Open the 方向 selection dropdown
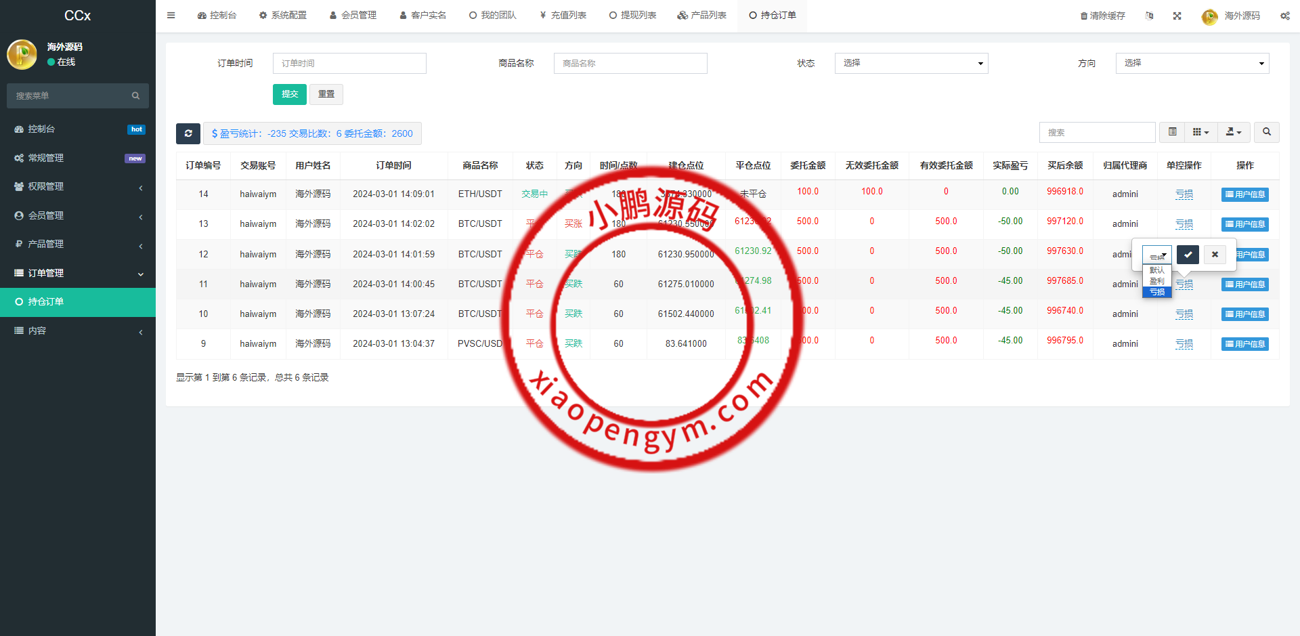Screen dimensions: 1300x636 pos(1192,63)
